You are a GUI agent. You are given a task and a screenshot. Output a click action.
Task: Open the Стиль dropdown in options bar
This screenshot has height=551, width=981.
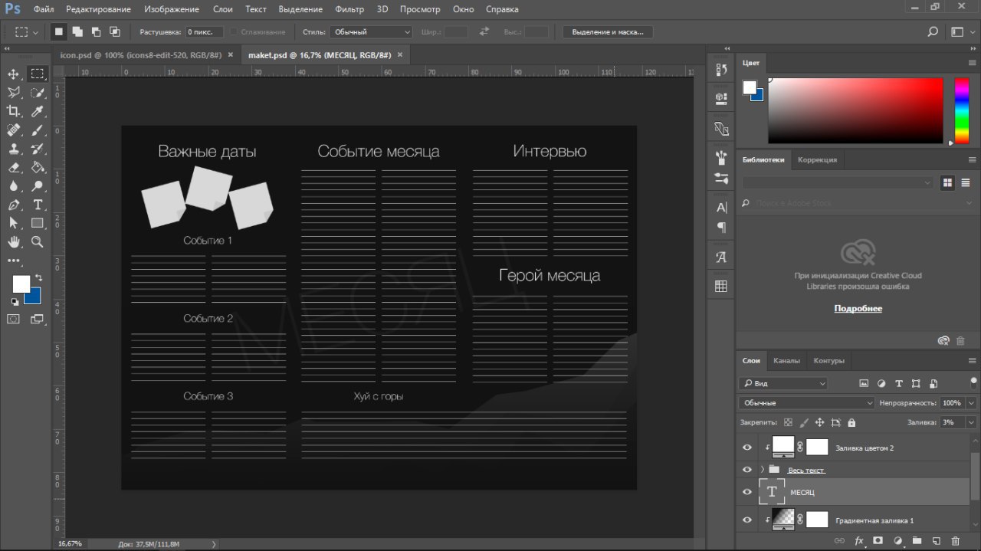371,32
